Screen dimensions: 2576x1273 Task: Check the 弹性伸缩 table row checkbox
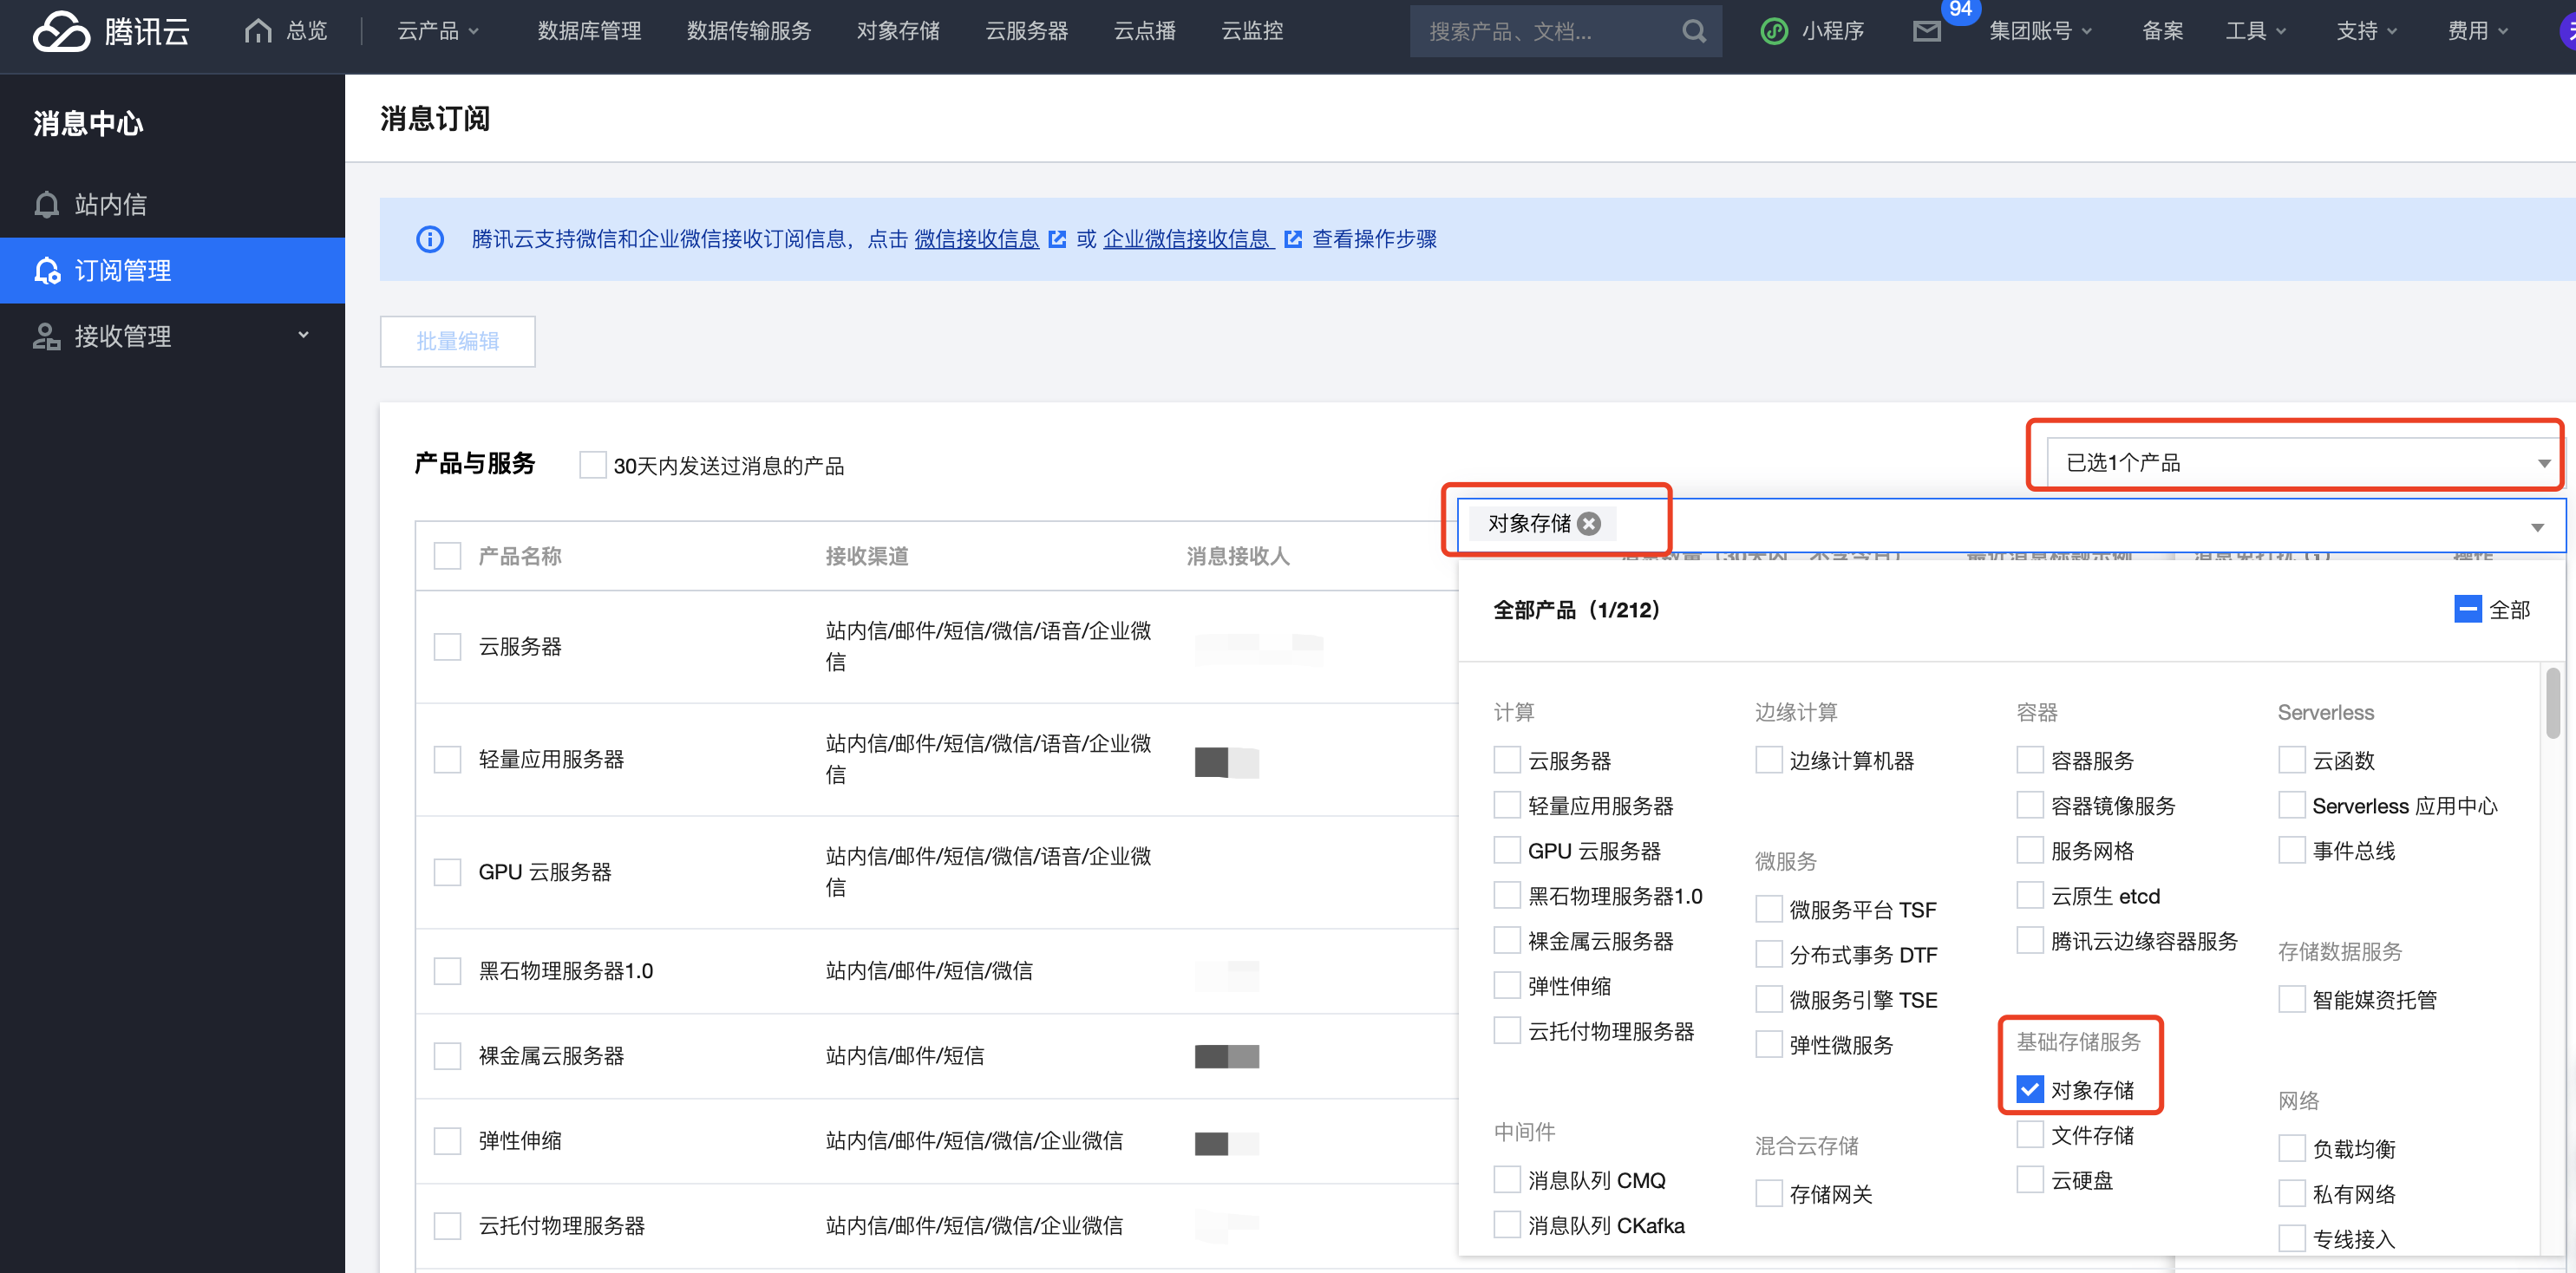point(447,1141)
